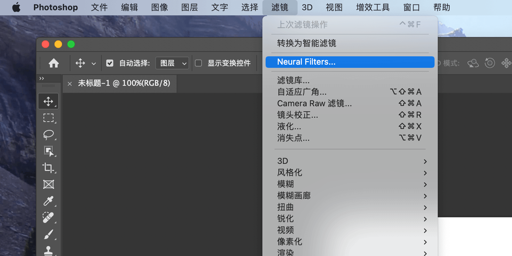Open the 图层 auto-select dropdown
Image resolution: width=512 pixels, height=256 pixels.
coord(172,63)
